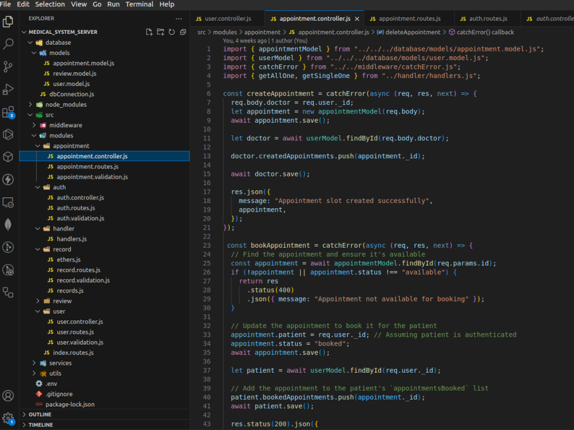Click breadcrumb 'modules'

(225, 32)
